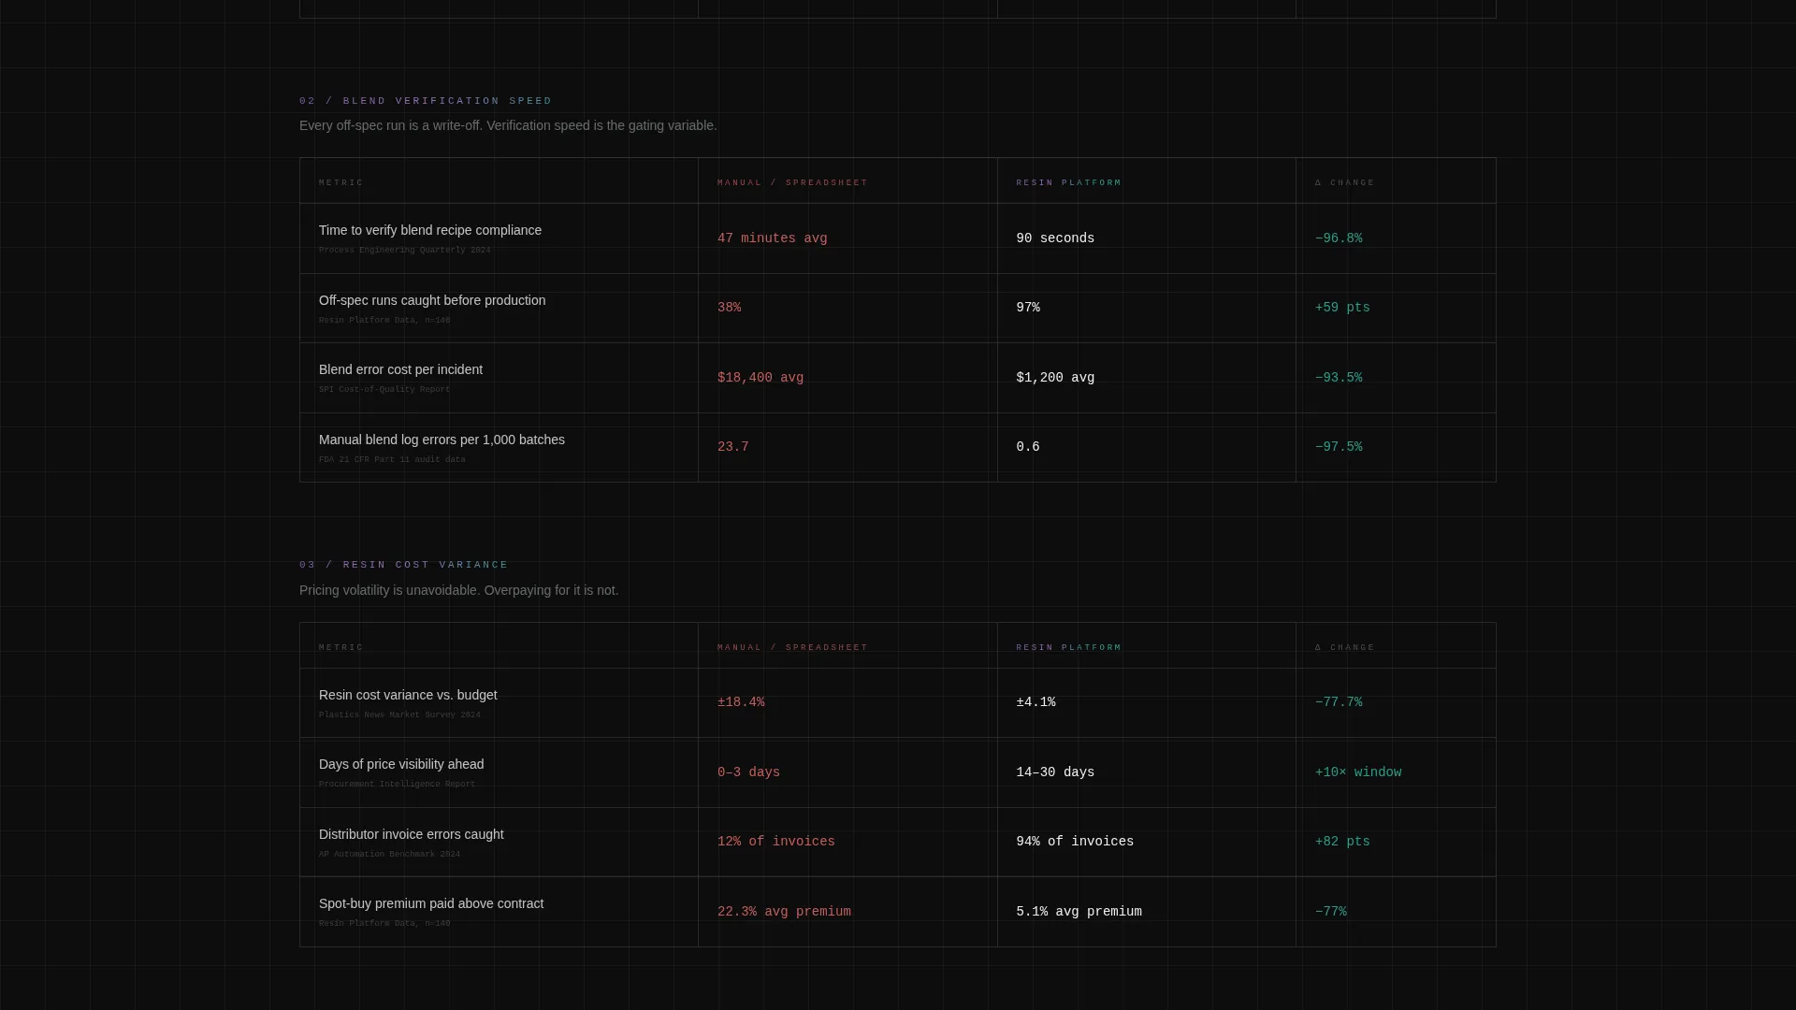The image size is (1796, 1010).
Task: Click the '0–3 days' value
Action: [748, 772]
